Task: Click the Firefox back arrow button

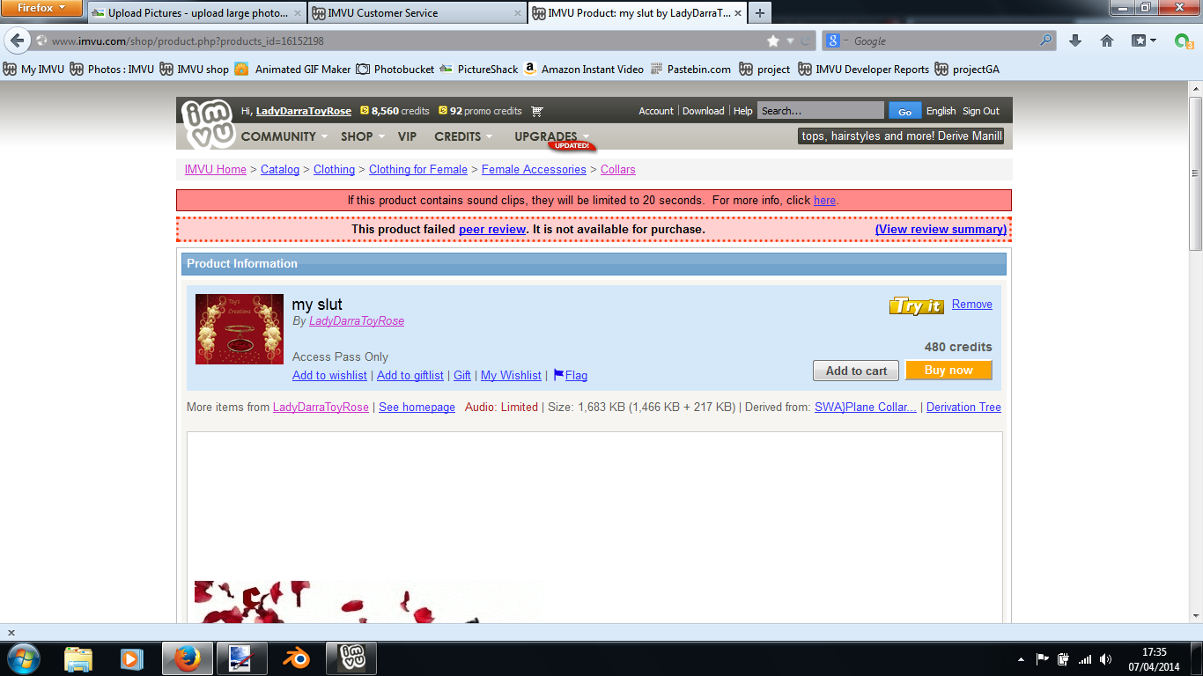Action: (18, 40)
